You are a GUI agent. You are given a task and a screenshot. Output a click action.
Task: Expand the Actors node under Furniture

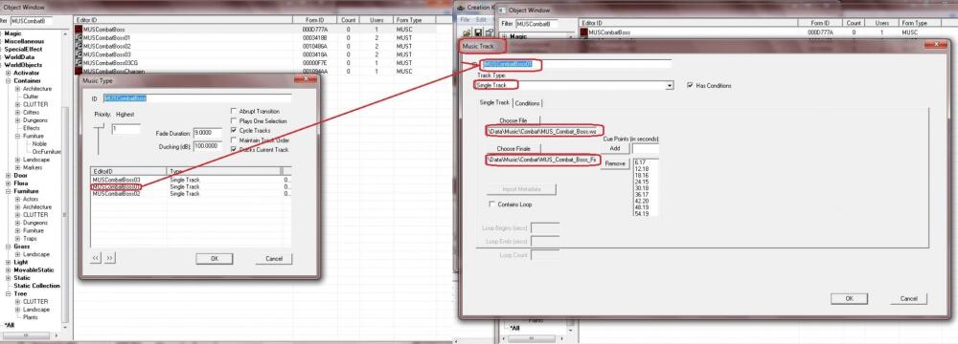[17, 199]
